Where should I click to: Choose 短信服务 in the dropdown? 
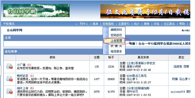[x=116, y=51]
